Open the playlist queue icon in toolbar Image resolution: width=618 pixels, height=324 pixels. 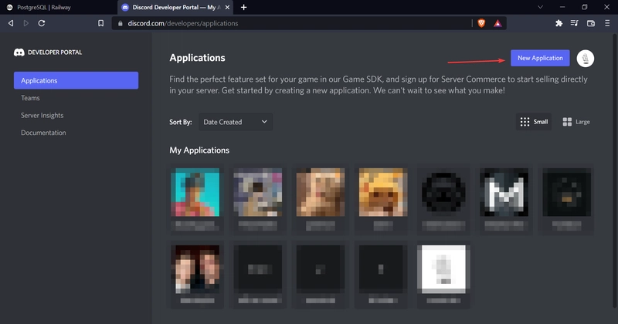tap(574, 23)
